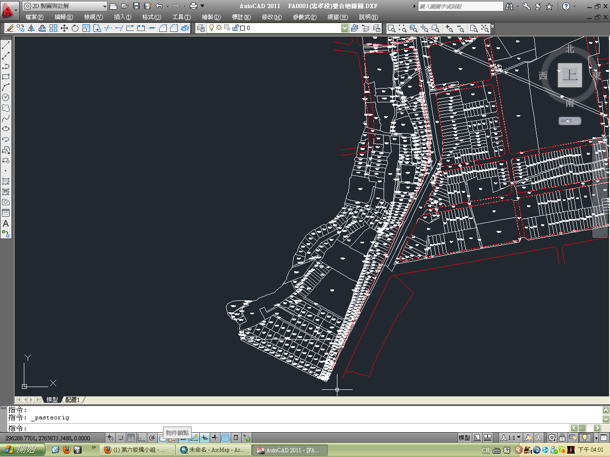Select the Move tool
Screen dimensions: 610x457
tap(64, 29)
